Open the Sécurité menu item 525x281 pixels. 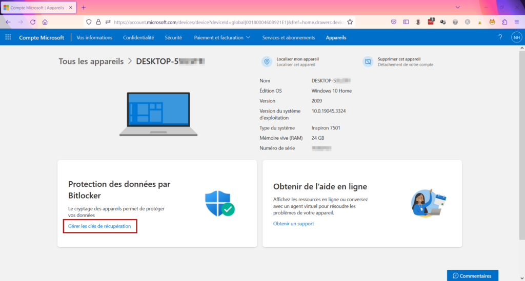pyautogui.click(x=173, y=37)
